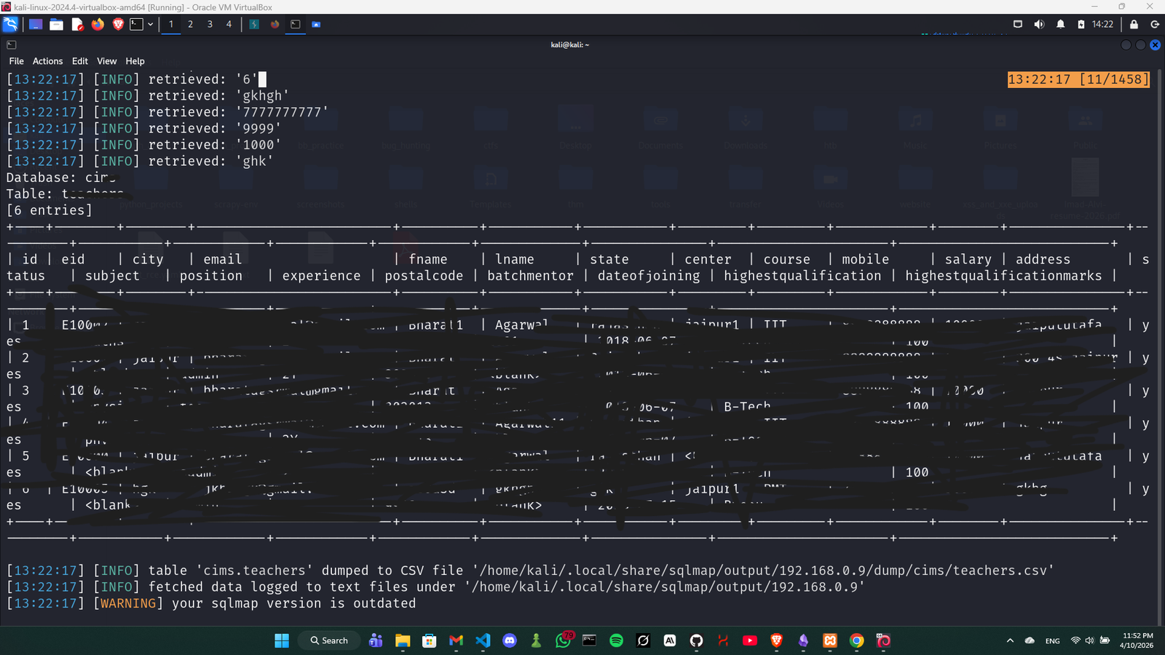
Task: Focus the blue file manager task button
Action: (316, 24)
